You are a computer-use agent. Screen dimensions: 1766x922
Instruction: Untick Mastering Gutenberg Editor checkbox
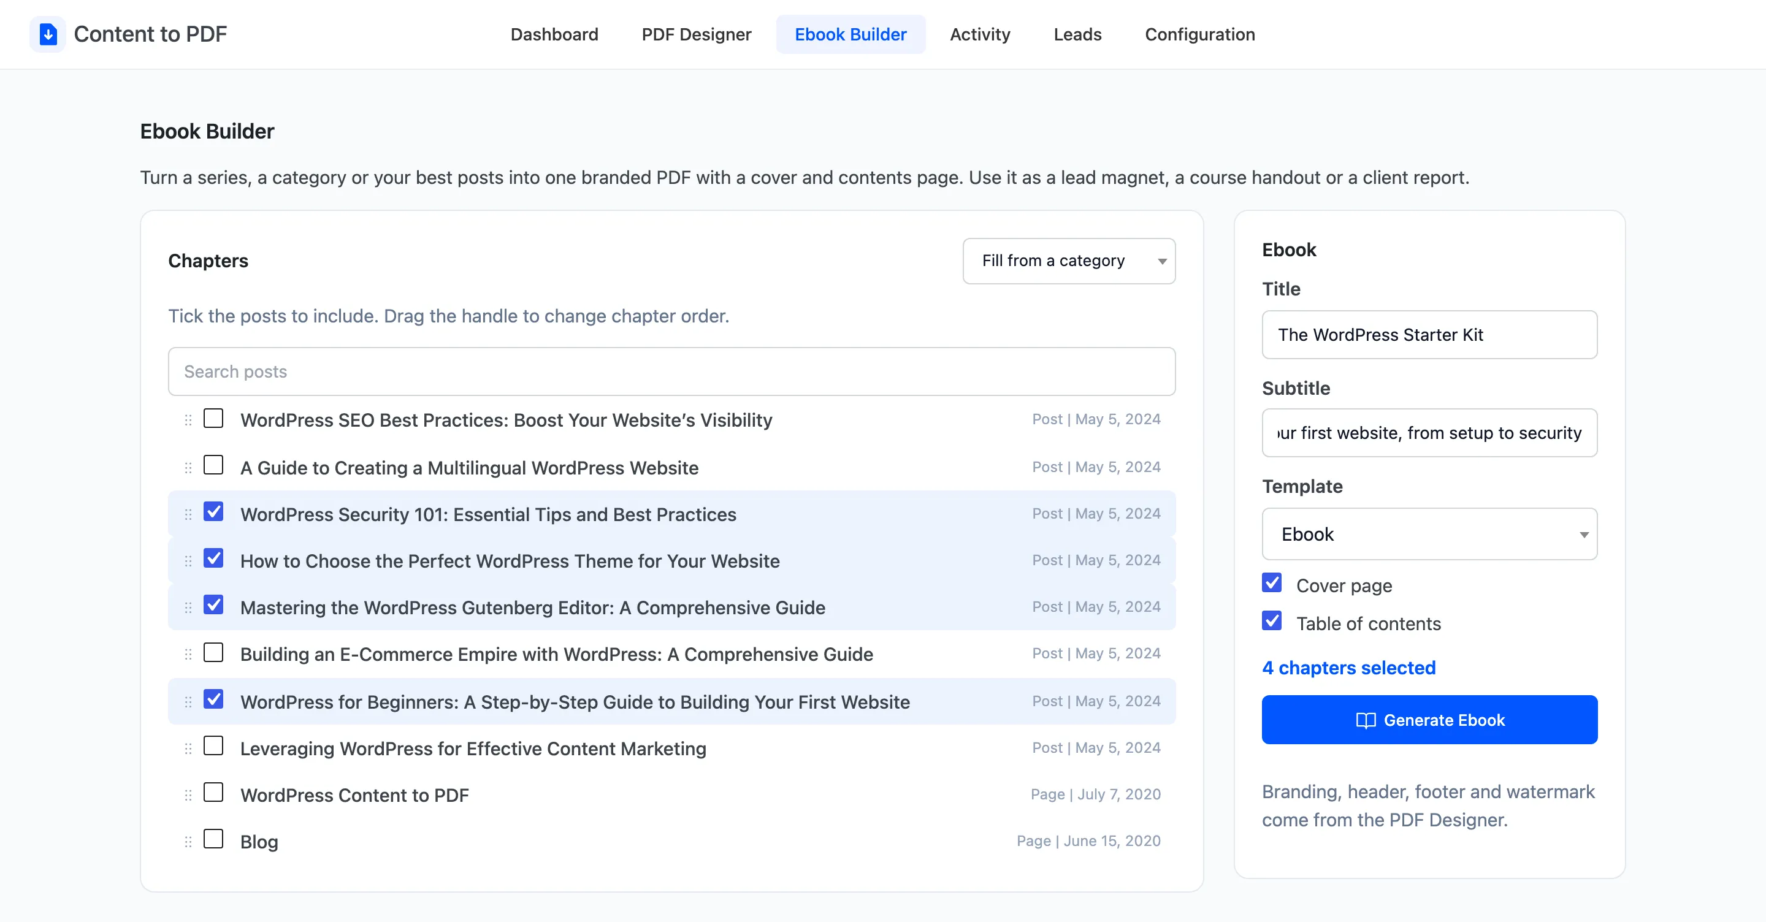click(x=213, y=605)
